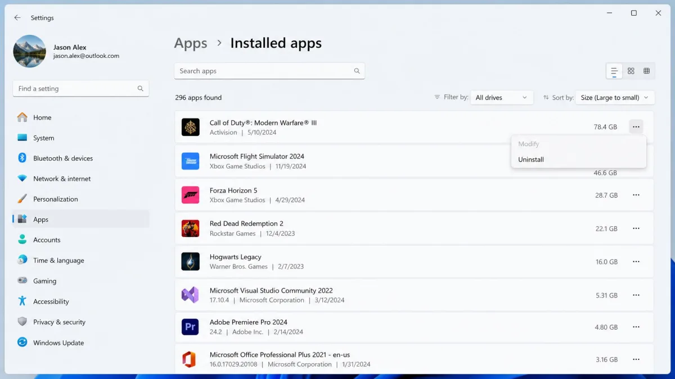Screen dimensions: 675x379
Task: Click the Search apps field
Action: (269, 71)
